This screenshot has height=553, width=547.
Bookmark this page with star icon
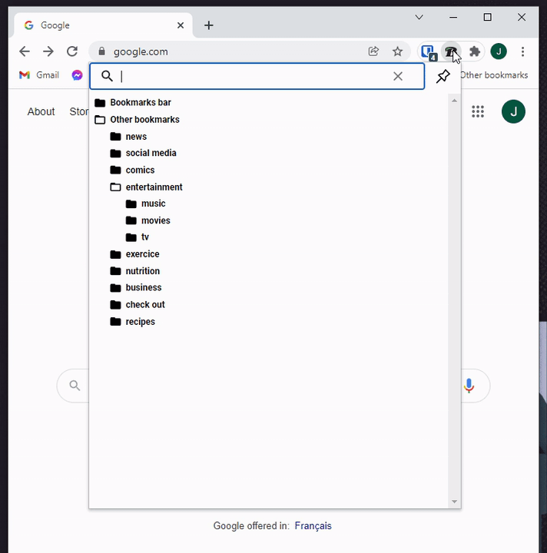397,51
